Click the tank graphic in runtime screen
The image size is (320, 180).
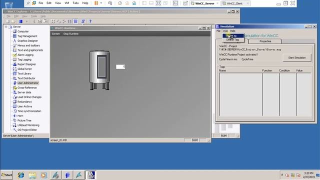click(99, 70)
